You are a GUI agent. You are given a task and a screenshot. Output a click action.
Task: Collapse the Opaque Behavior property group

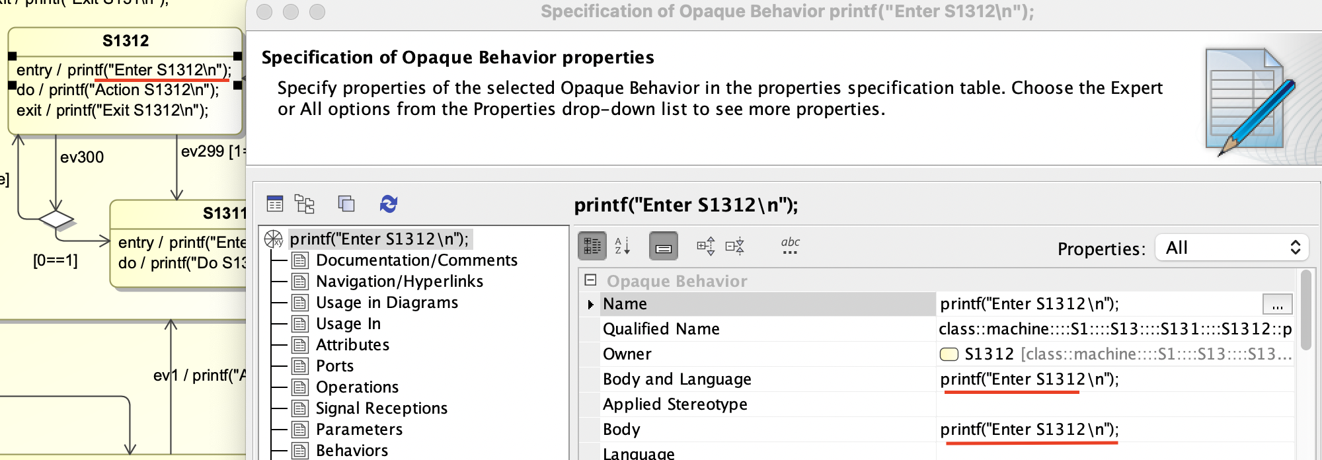tap(591, 280)
